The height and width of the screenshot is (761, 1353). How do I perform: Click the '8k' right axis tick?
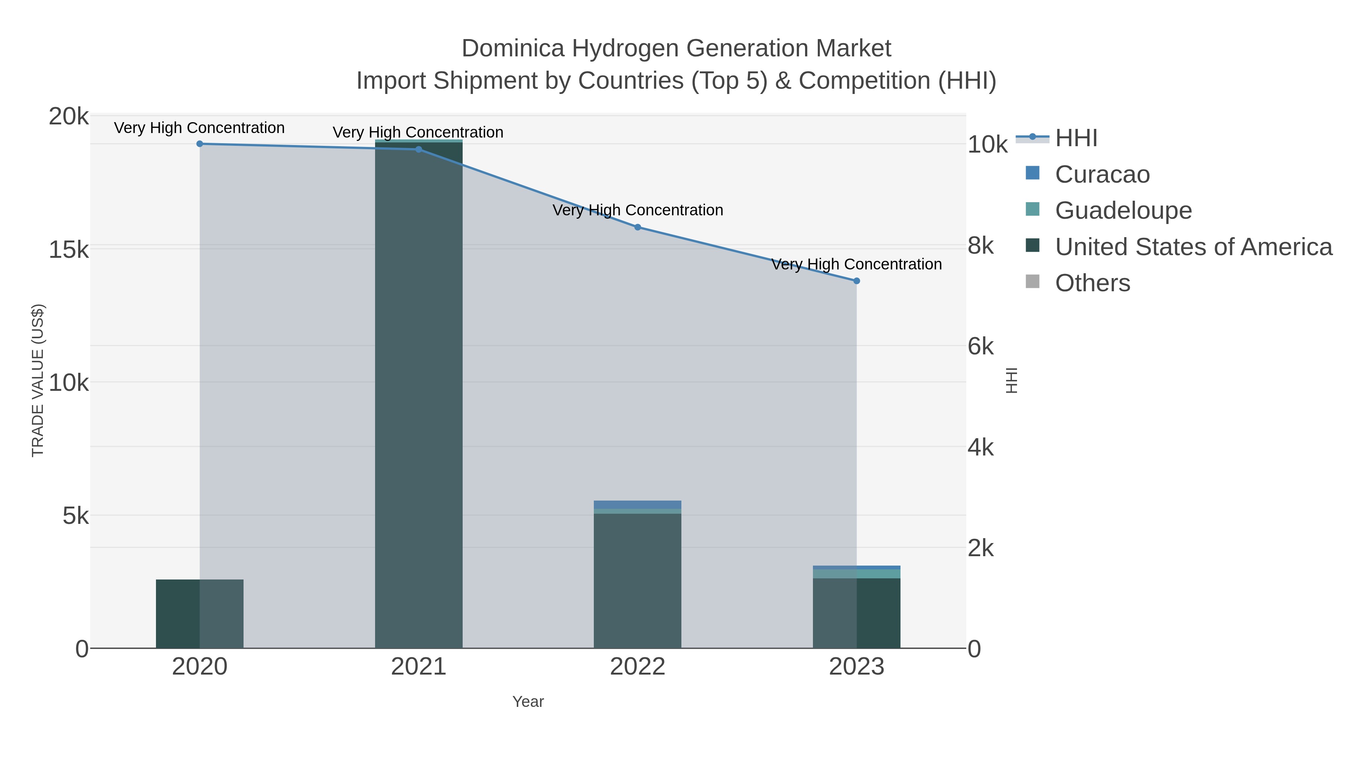point(981,246)
